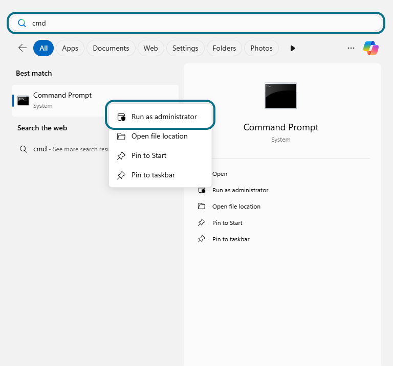Switch to the Documents filter tab

[111, 48]
